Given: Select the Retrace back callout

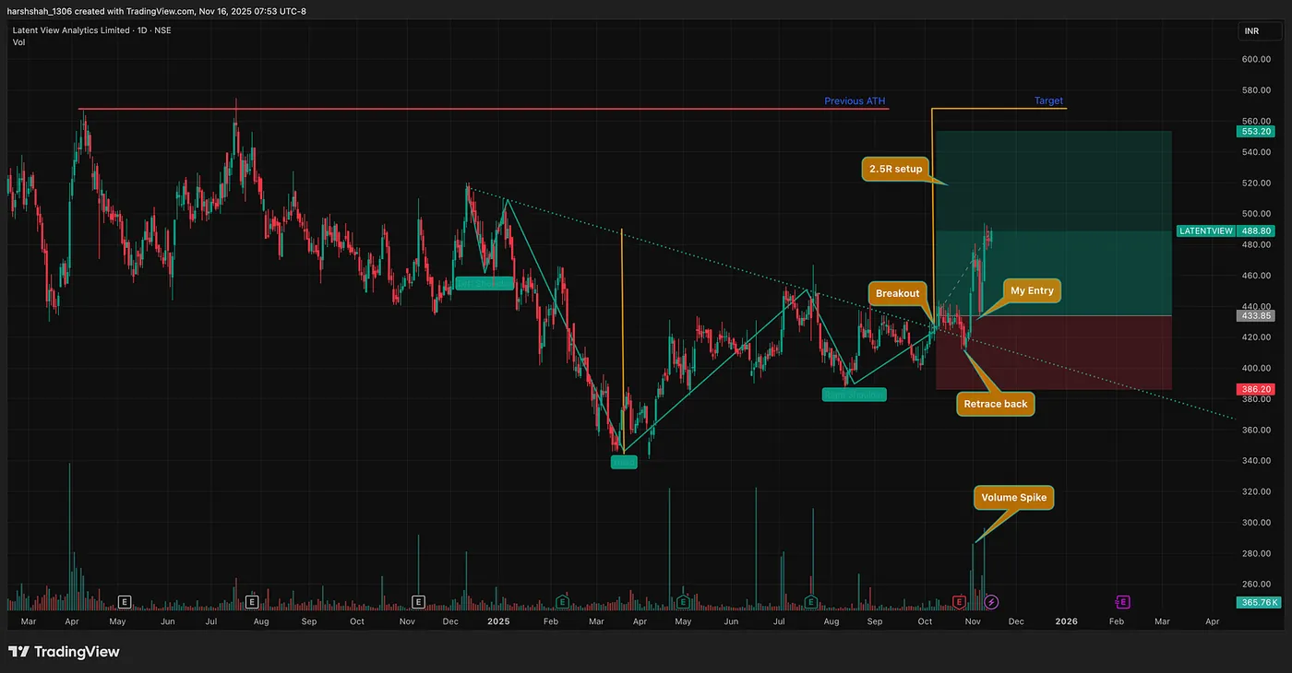Looking at the screenshot, I should (995, 404).
